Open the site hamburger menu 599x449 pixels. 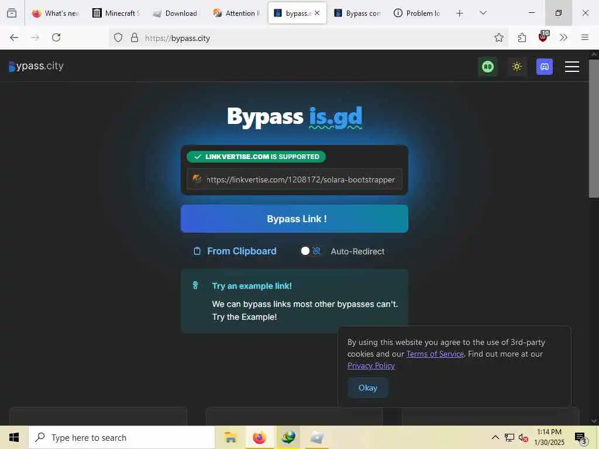coord(572,67)
